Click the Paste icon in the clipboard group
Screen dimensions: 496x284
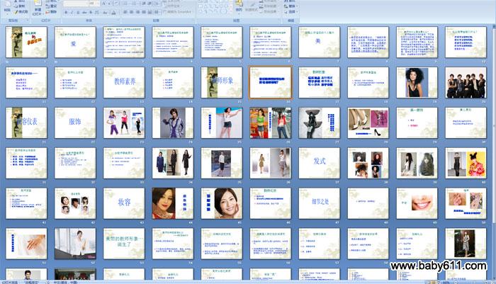tap(7, 4)
